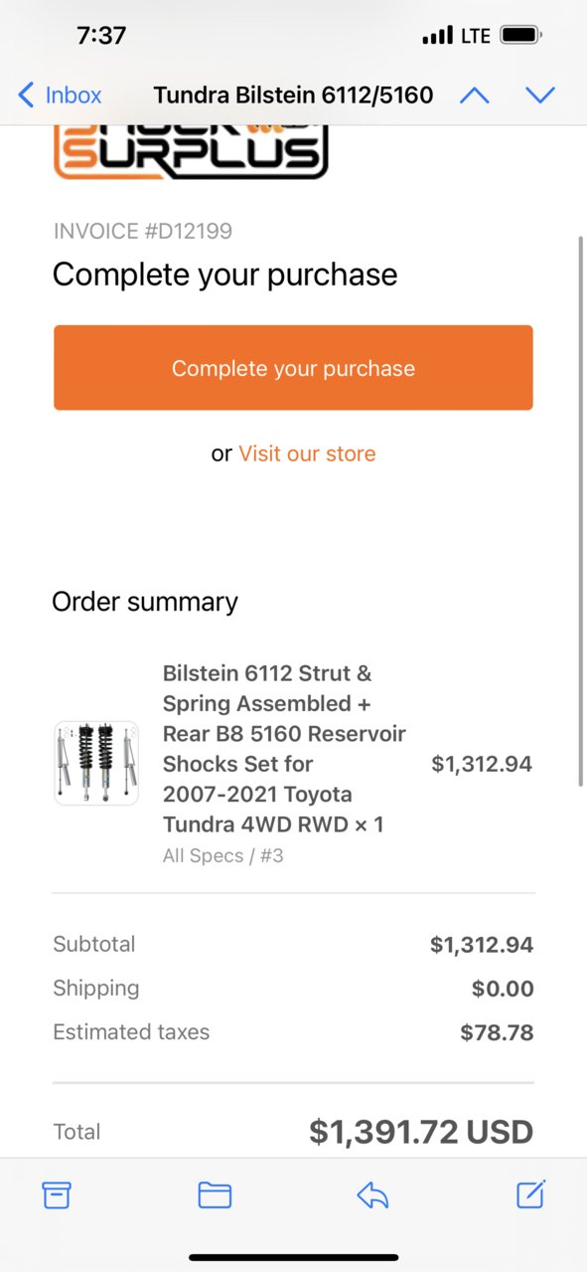Screen dimensions: 587x1272
Task: Go back to the Inbox
Action: point(60,95)
